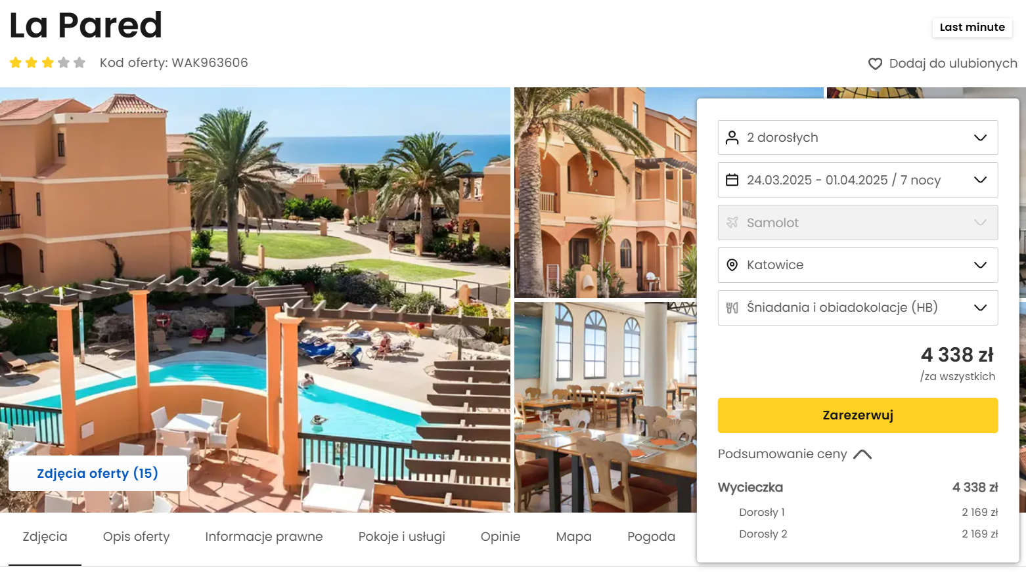Open the Pokoje i usługi tab
The width and height of the screenshot is (1026, 573).
pyautogui.click(x=401, y=537)
